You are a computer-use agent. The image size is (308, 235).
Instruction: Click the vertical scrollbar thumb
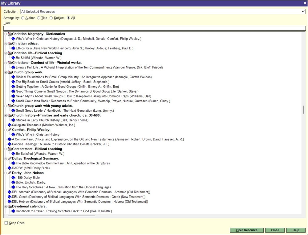tap(303, 110)
